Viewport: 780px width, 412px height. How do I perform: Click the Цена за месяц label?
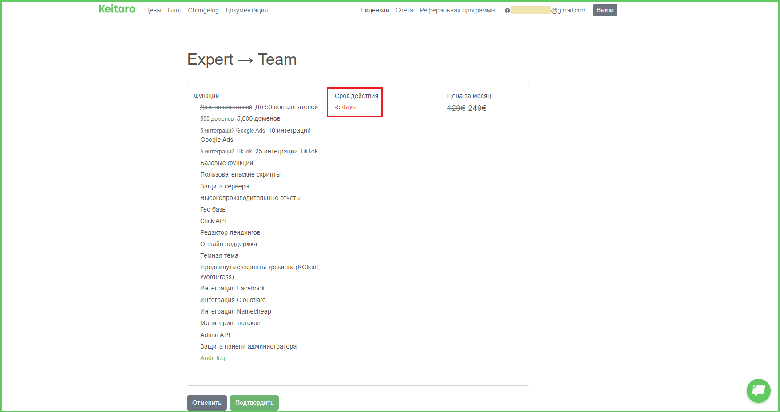coord(469,96)
